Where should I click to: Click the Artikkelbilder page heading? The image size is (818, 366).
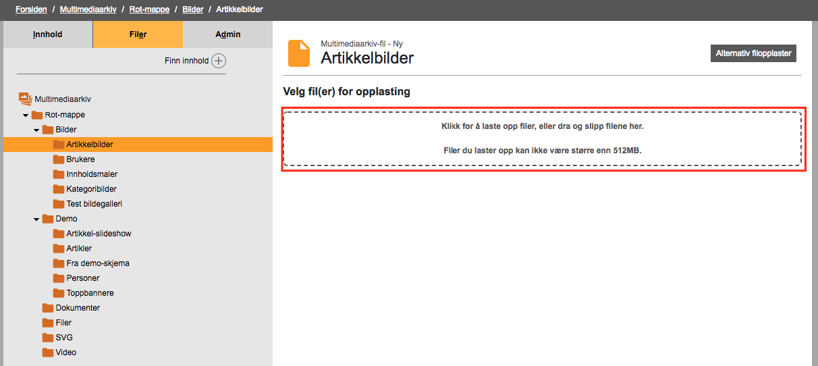pos(367,58)
